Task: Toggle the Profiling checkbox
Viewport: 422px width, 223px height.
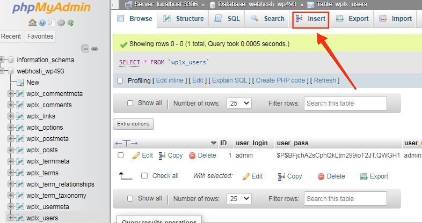Action: pyautogui.click(x=120, y=80)
